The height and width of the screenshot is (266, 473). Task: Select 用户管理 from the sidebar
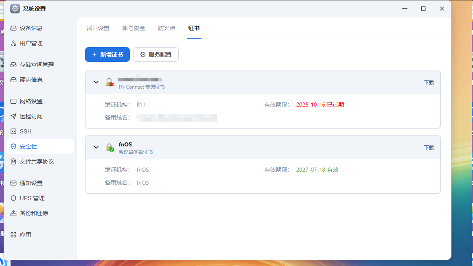[31, 43]
